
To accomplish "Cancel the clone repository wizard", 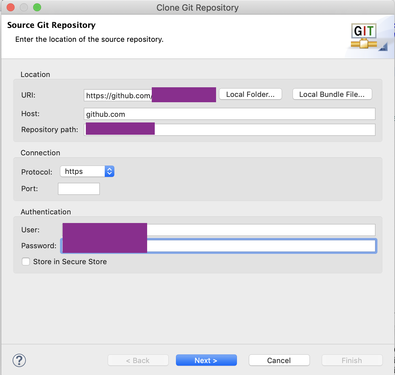I will pyautogui.click(x=279, y=360).
